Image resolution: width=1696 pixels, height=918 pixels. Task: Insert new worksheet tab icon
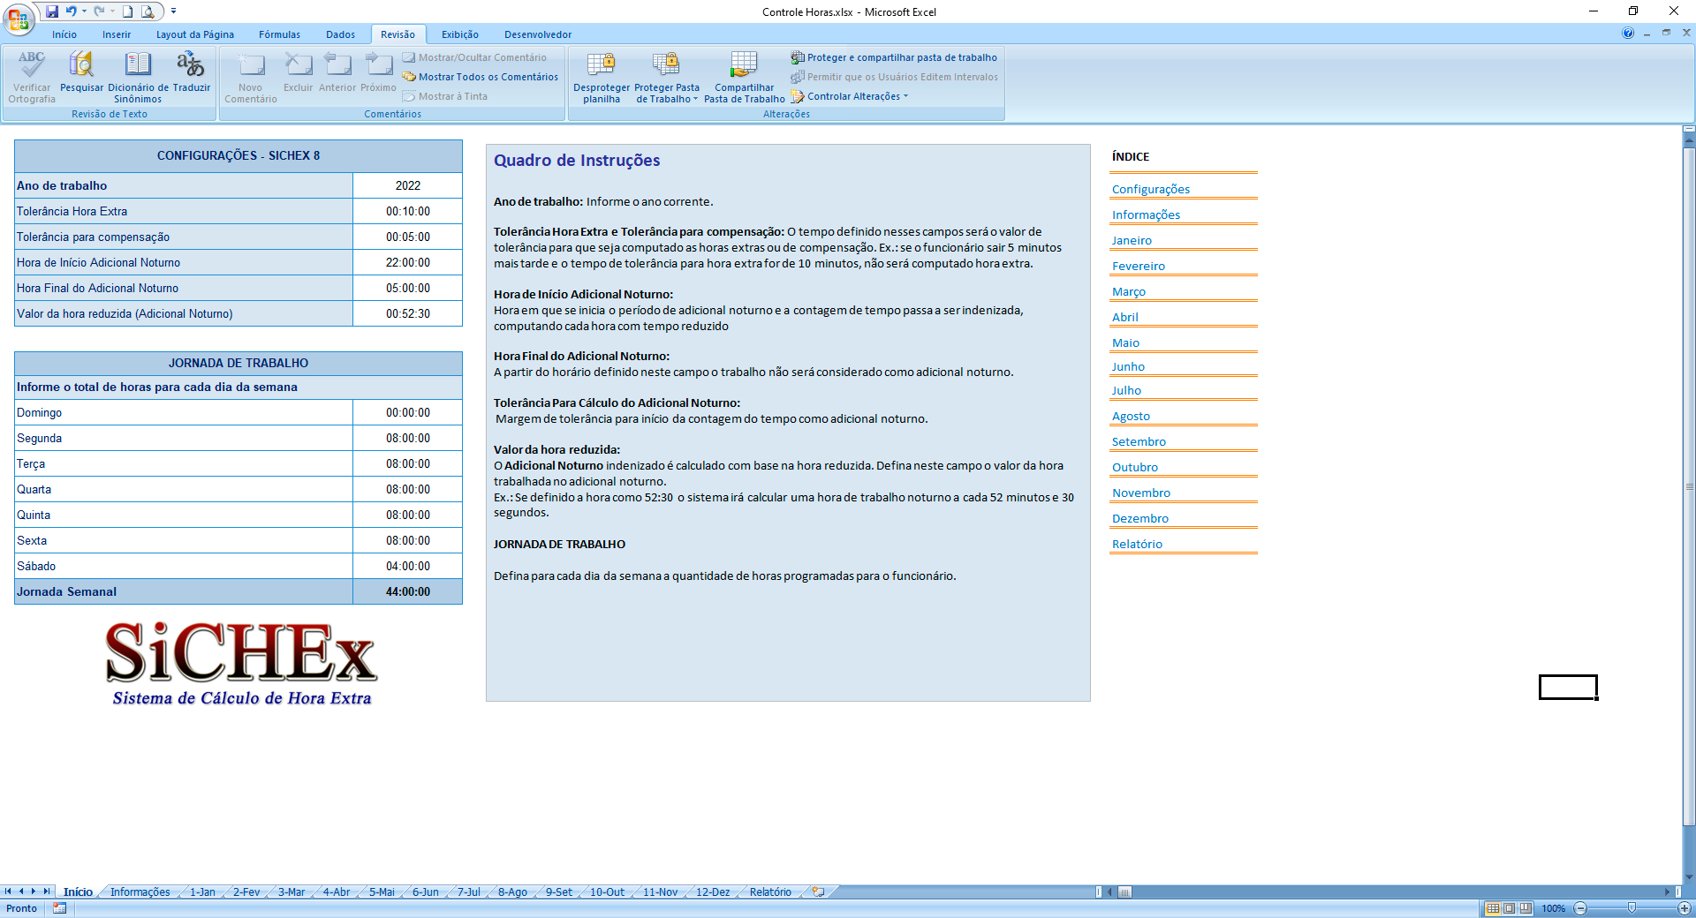click(819, 892)
